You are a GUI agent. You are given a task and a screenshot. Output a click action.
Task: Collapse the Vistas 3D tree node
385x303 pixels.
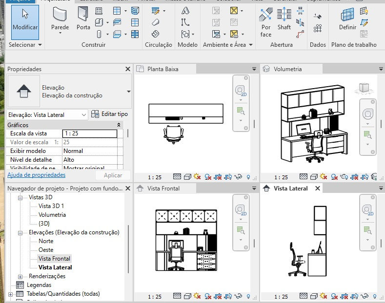(20, 198)
